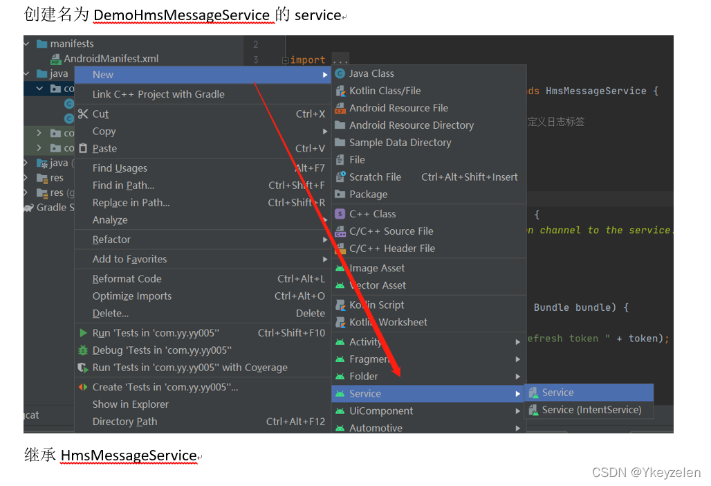The height and width of the screenshot is (486, 711).
Task: Select Show in Explorer entry
Action: point(203,404)
